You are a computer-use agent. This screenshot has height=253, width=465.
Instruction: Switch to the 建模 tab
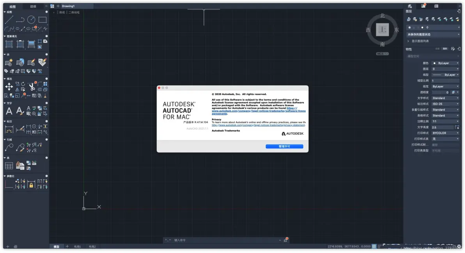(x=33, y=7)
